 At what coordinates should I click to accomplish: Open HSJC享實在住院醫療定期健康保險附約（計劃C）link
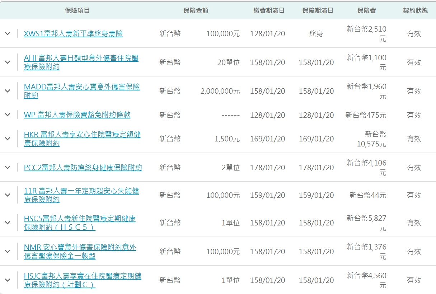83,280
